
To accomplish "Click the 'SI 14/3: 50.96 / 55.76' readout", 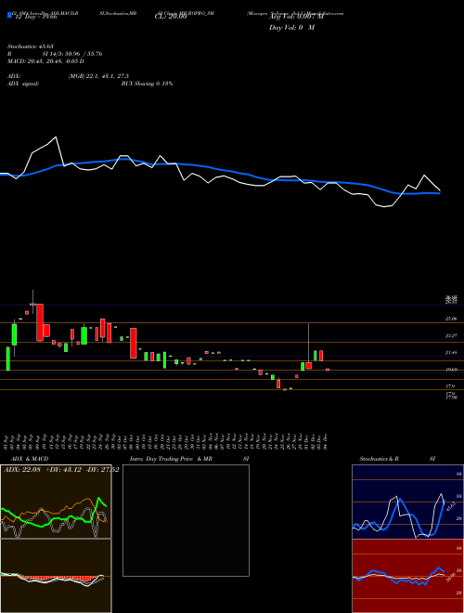I will 72,54.
